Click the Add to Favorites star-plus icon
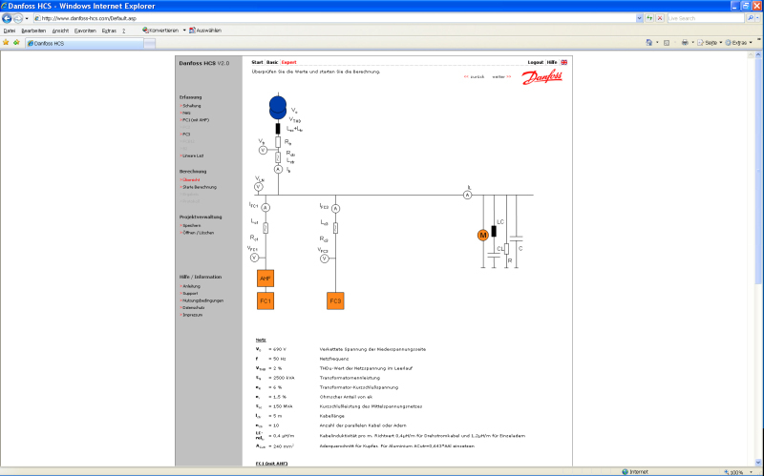This screenshot has height=476, width=764. (16, 43)
